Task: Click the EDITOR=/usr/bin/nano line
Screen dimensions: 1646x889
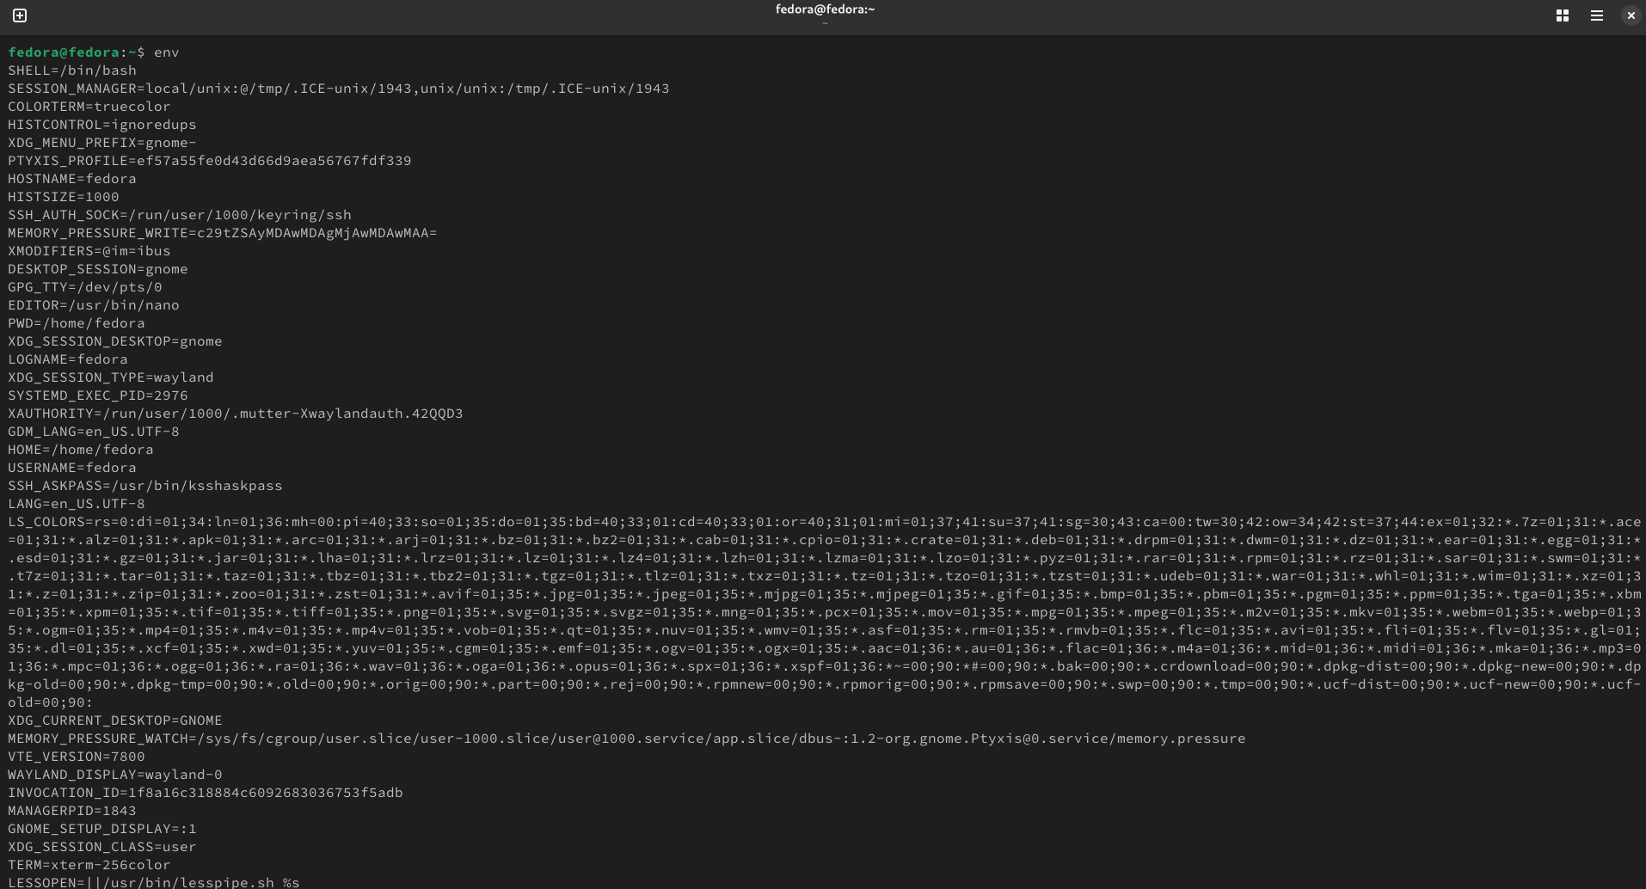Action: (94, 305)
